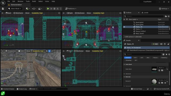Open the Build menu
This screenshot has height=96, width=171.
point(34,1)
